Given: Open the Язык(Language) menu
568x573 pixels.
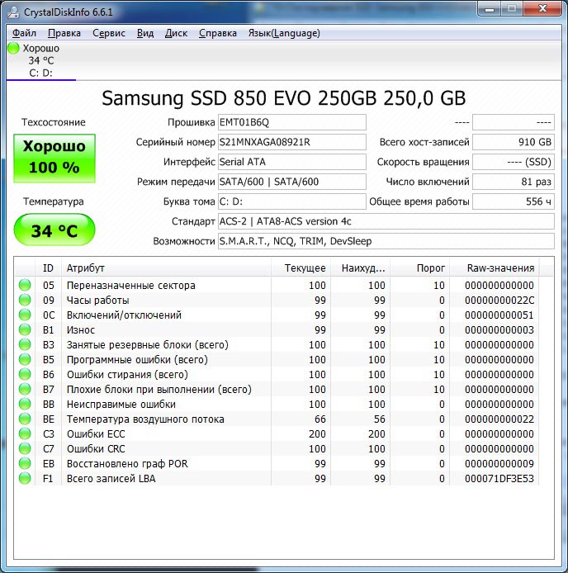Looking at the screenshot, I should (x=283, y=33).
